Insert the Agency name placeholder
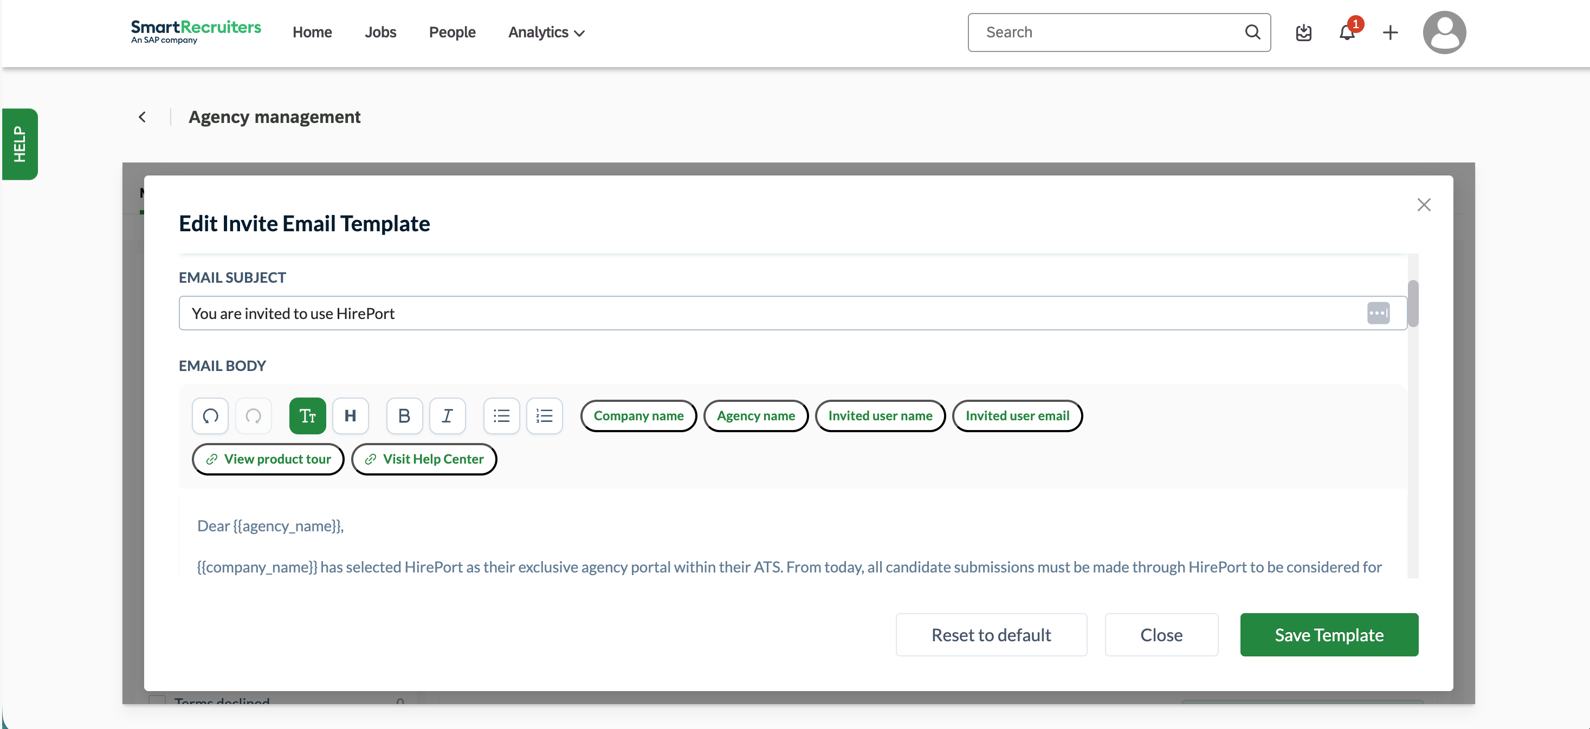Screen dimensions: 1590x729 pyautogui.click(x=756, y=416)
